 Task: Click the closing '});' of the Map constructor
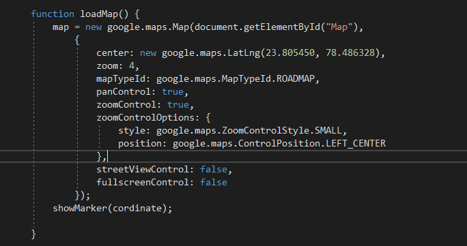(x=83, y=195)
